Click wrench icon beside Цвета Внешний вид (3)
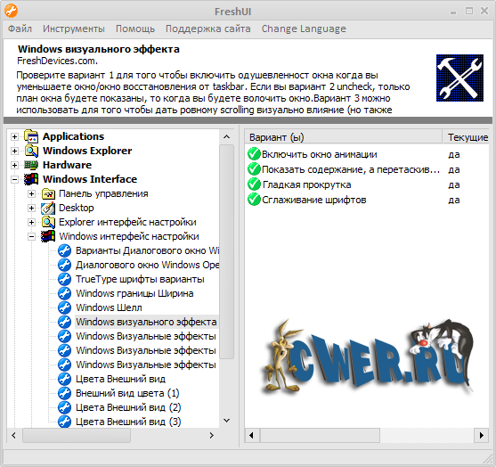Image resolution: width=496 pixels, height=467 pixels. pos(64,422)
